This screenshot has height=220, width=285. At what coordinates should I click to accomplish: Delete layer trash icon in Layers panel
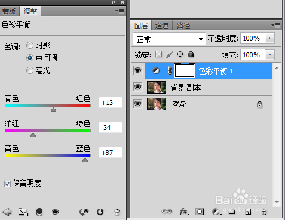264,212
